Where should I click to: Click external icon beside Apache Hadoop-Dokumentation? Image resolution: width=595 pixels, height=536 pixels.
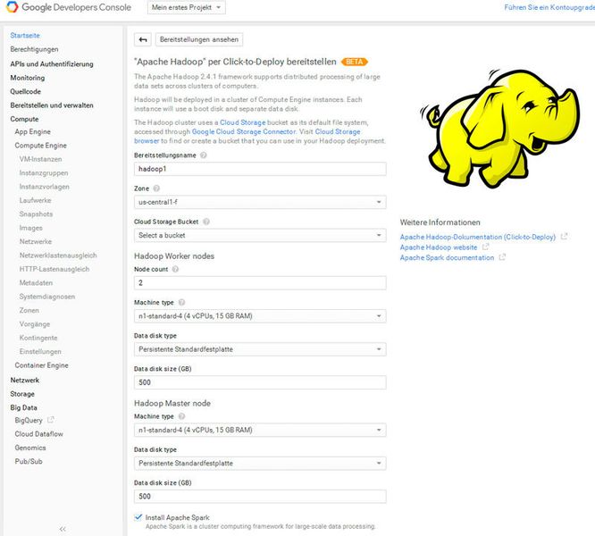pos(564,236)
